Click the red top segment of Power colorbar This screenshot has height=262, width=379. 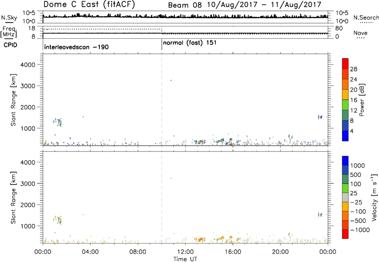coord(345,64)
